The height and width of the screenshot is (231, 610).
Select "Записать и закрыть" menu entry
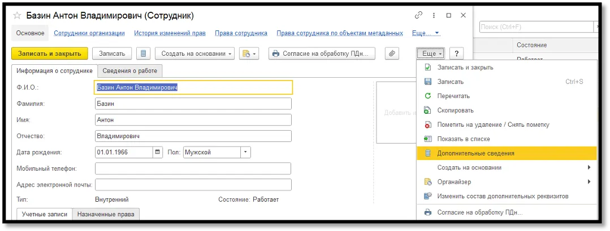pos(507,68)
